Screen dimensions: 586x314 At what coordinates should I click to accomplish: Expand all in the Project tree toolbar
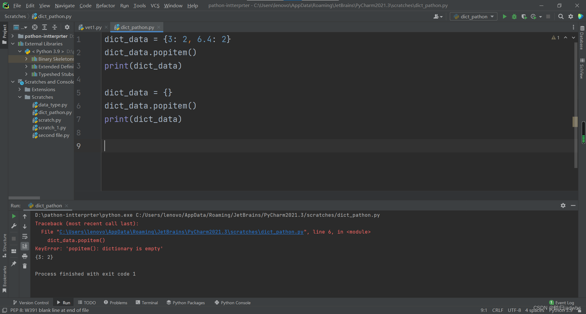45,27
